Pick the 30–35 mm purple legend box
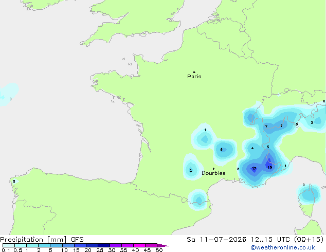 116,245
